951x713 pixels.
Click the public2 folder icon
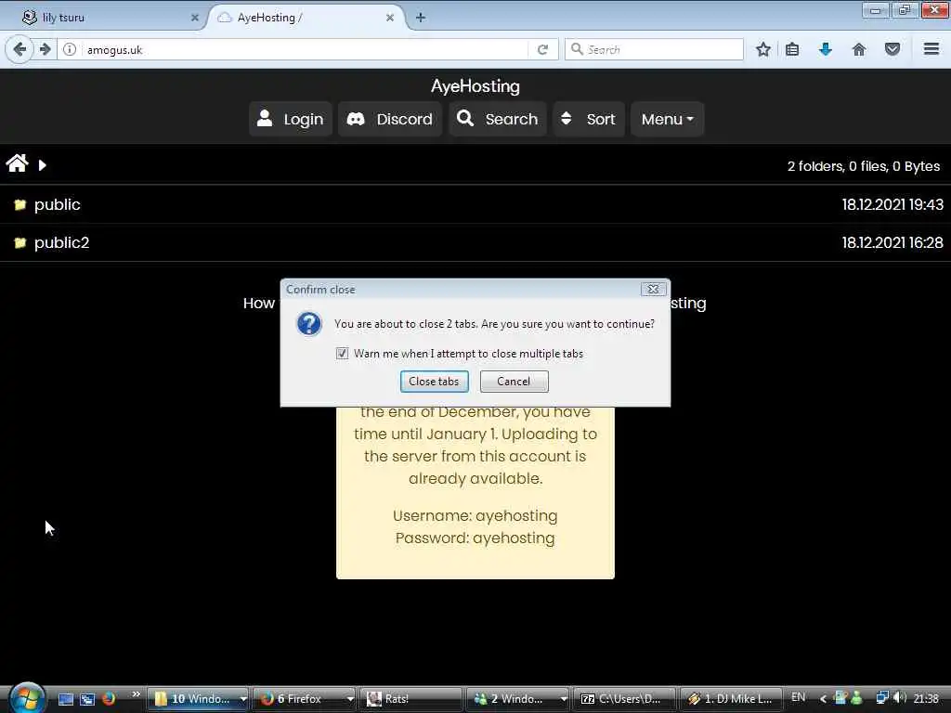pyautogui.click(x=20, y=242)
